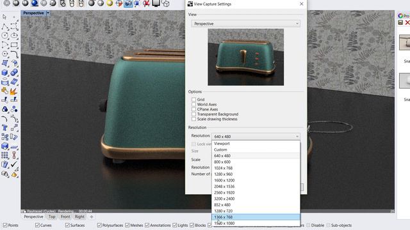Choose Custom from the resolution list
The width and height of the screenshot is (410, 230).
pyautogui.click(x=256, y=149)
